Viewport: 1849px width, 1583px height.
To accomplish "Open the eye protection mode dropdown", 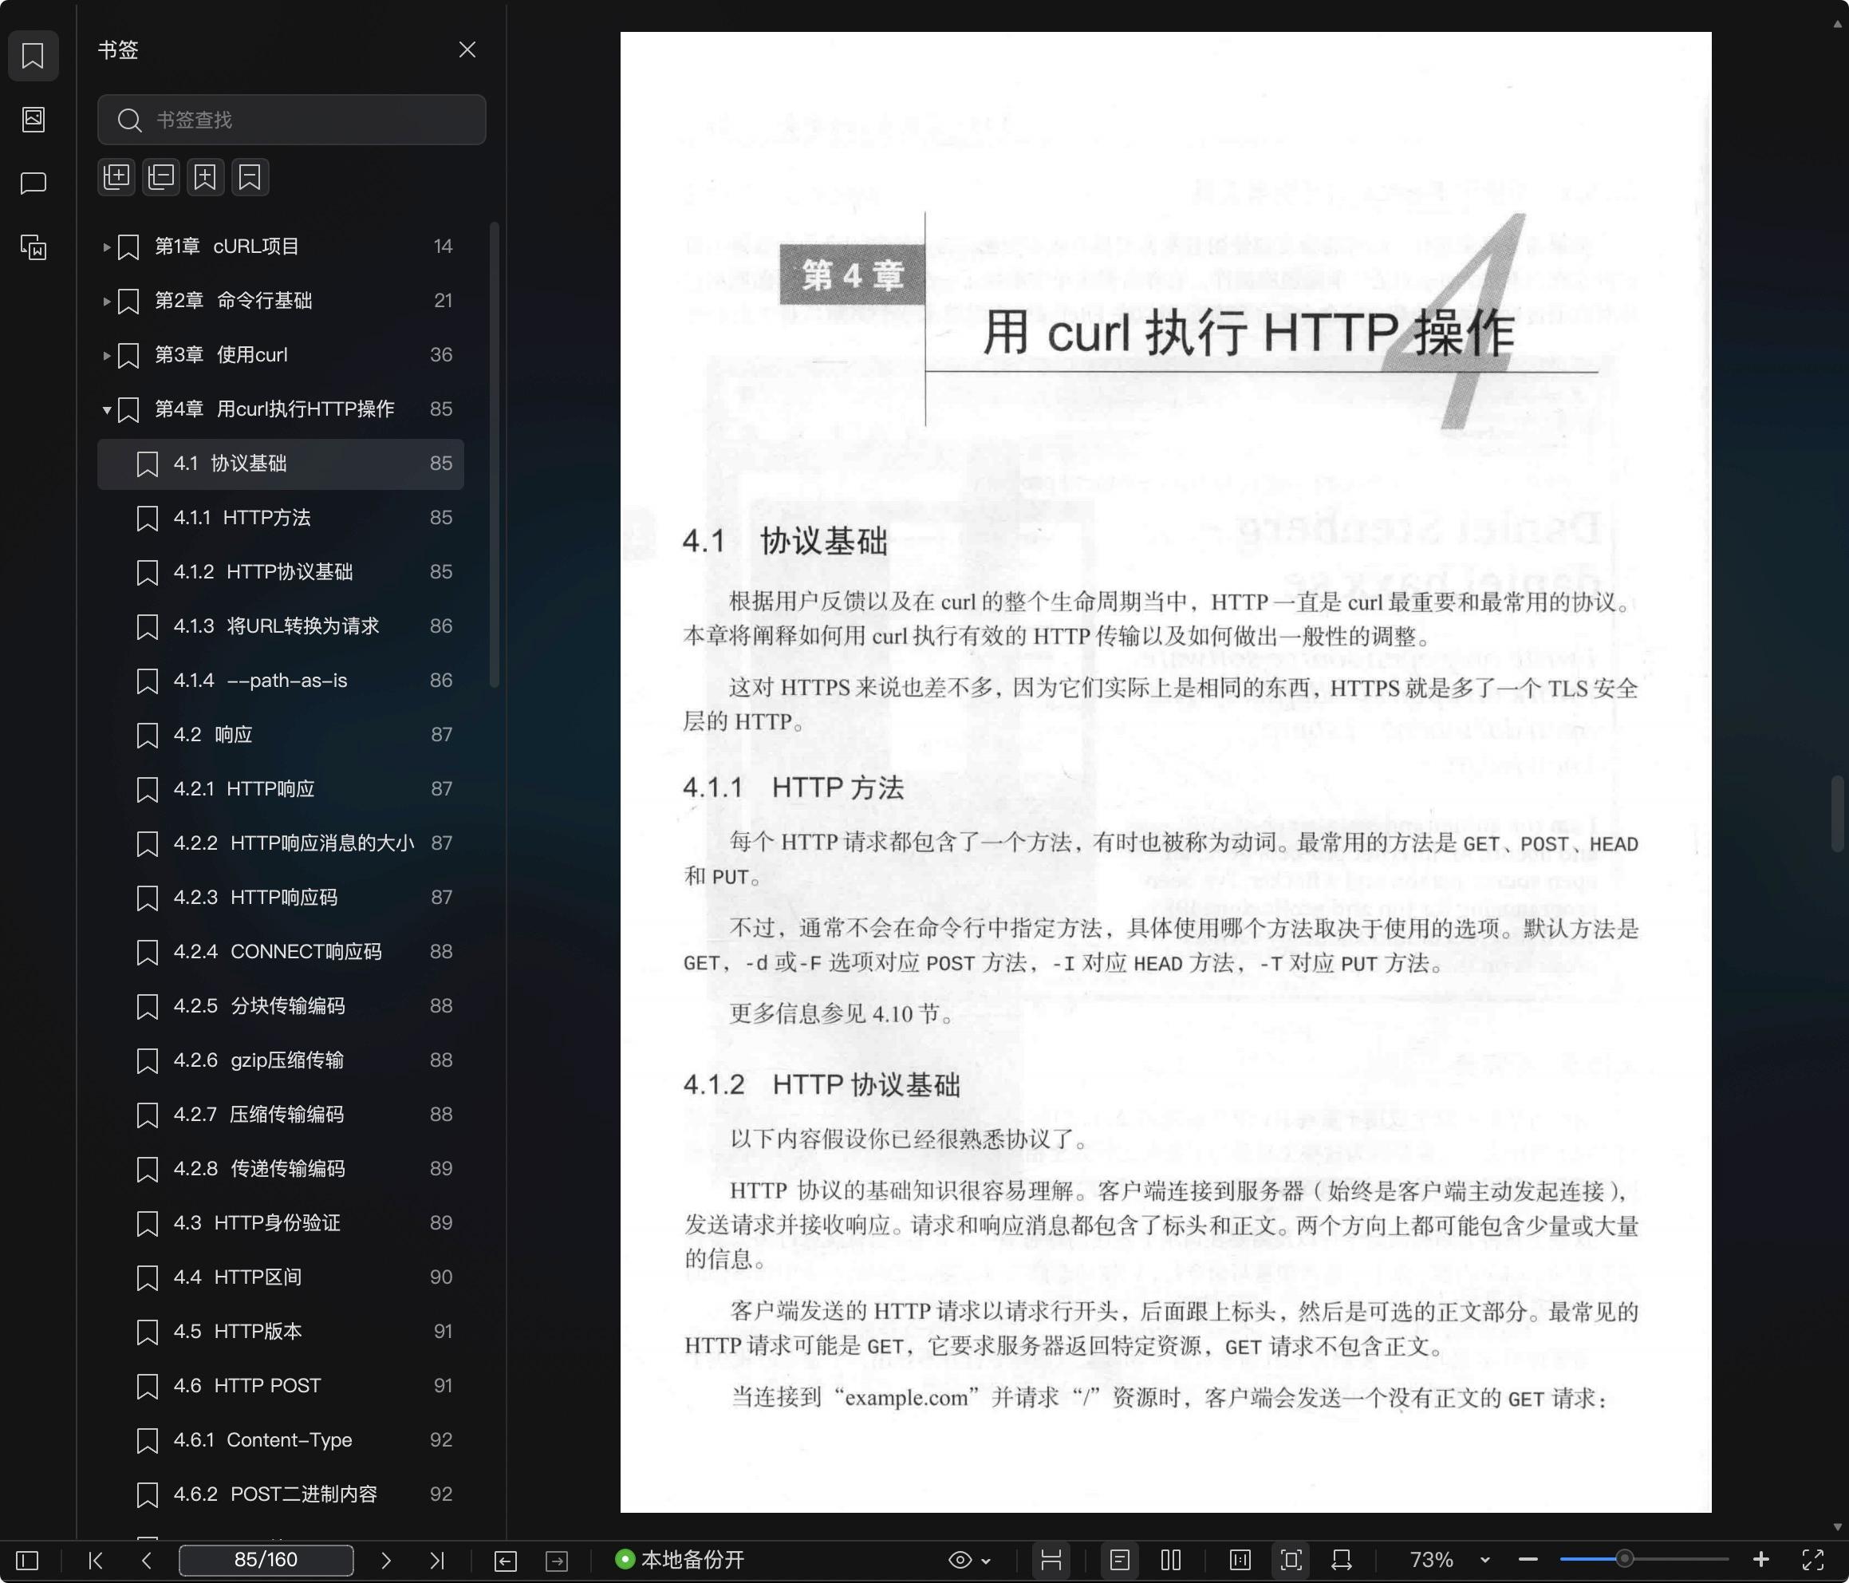I will [969, 1560].
